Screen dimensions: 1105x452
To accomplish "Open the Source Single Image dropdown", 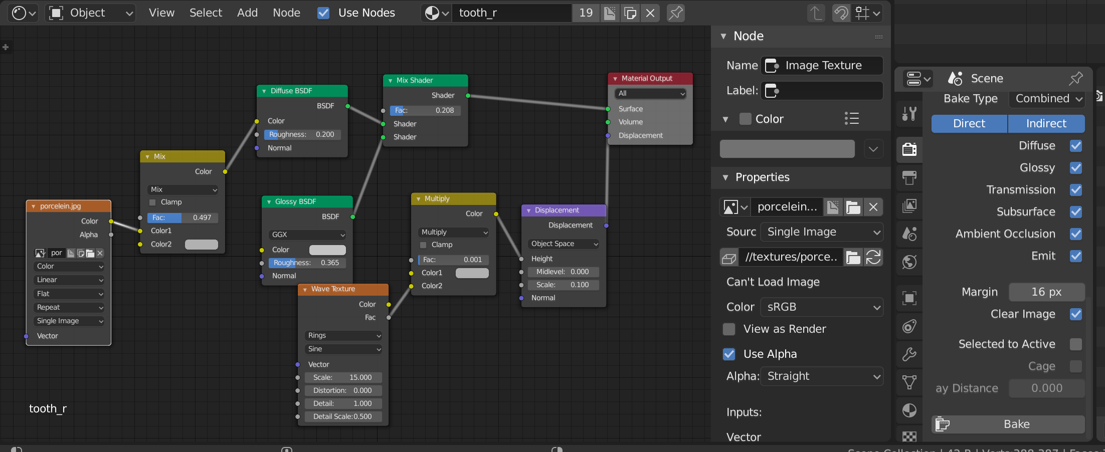I will (822, 232).
